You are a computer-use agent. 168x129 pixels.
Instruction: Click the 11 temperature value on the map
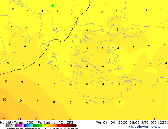pos(19,119)
